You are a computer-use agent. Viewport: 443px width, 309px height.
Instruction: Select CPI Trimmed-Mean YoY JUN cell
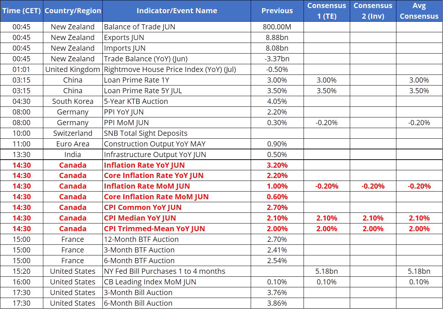[177, 229]
